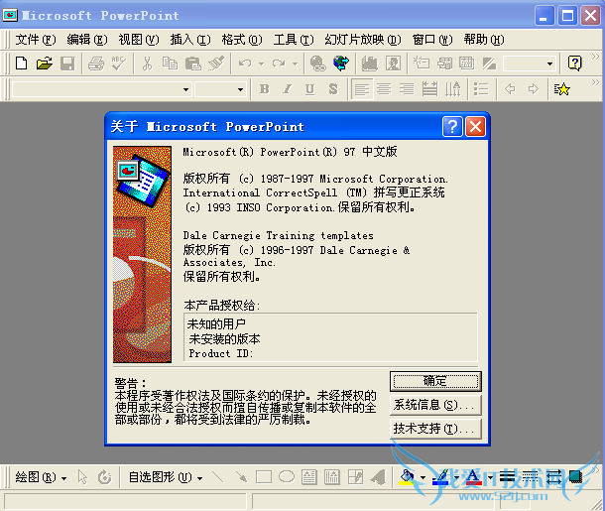The image size is (605, 511).
Task: Click the Apply Design icon
Action: coord(467,64)
